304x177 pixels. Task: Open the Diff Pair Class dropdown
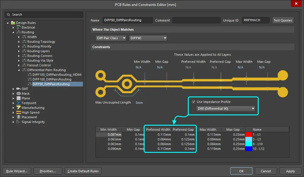(111, 38)
